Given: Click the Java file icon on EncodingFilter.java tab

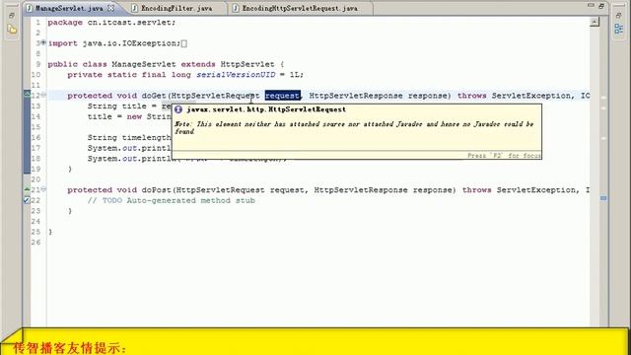Looking at the screenshot, I should 135,8.
